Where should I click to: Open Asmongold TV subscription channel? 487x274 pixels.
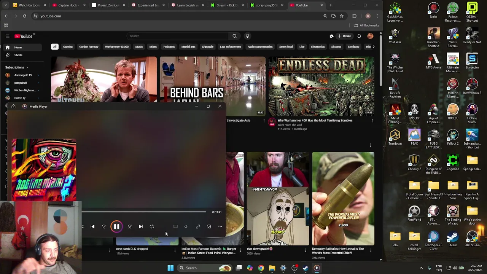22,75
